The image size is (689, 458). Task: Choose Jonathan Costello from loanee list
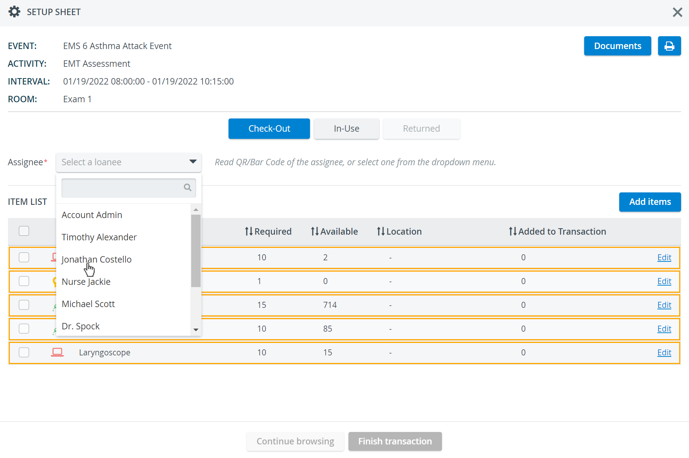[97, 260]
